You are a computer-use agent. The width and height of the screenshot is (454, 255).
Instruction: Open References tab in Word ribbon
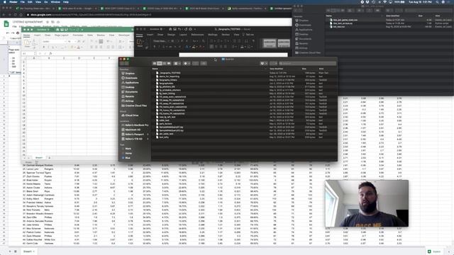(197, 35)
